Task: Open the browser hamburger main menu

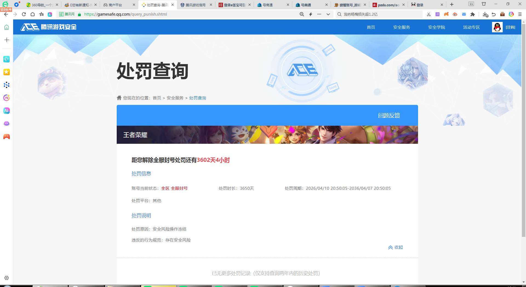Action: tap(520, 14)
